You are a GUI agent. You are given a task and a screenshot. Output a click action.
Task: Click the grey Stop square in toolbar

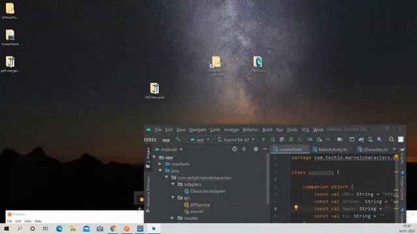[328, 139]
